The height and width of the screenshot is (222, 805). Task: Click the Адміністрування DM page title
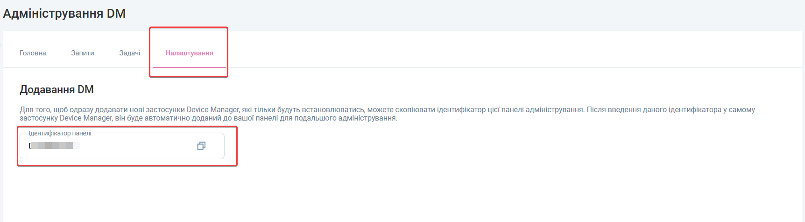point(64,13)
